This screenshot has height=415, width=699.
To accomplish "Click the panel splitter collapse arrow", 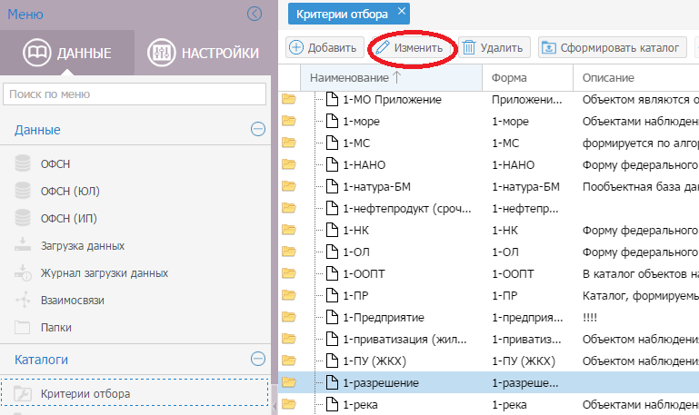I will point(275,406).
